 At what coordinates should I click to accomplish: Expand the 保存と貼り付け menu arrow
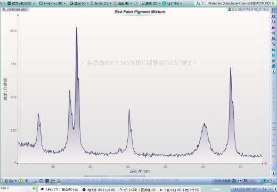click(34, 3)
